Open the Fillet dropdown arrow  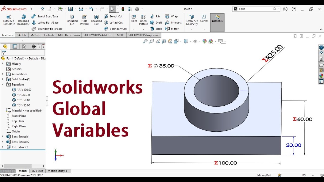[134, 29]
